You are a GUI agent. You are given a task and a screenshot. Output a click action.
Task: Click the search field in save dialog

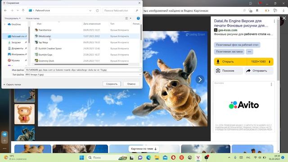pyautogui.click(x=121, y=11)
